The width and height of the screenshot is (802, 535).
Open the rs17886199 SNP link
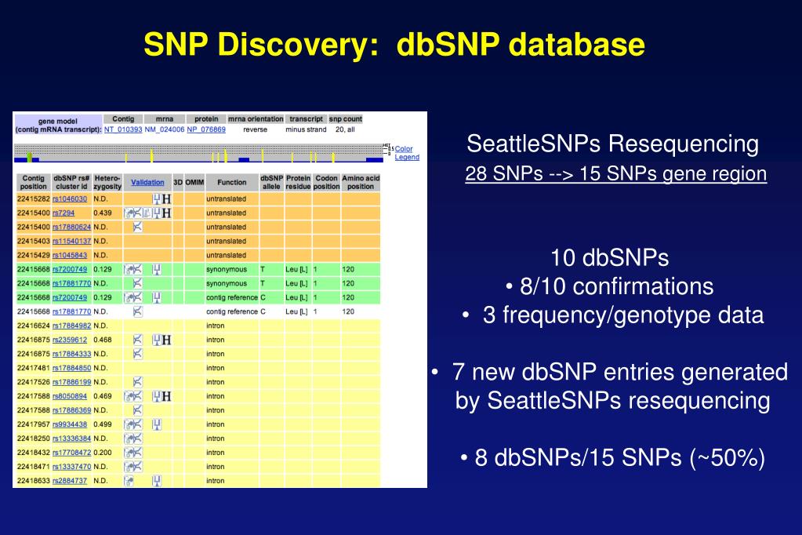coord(71,382)
